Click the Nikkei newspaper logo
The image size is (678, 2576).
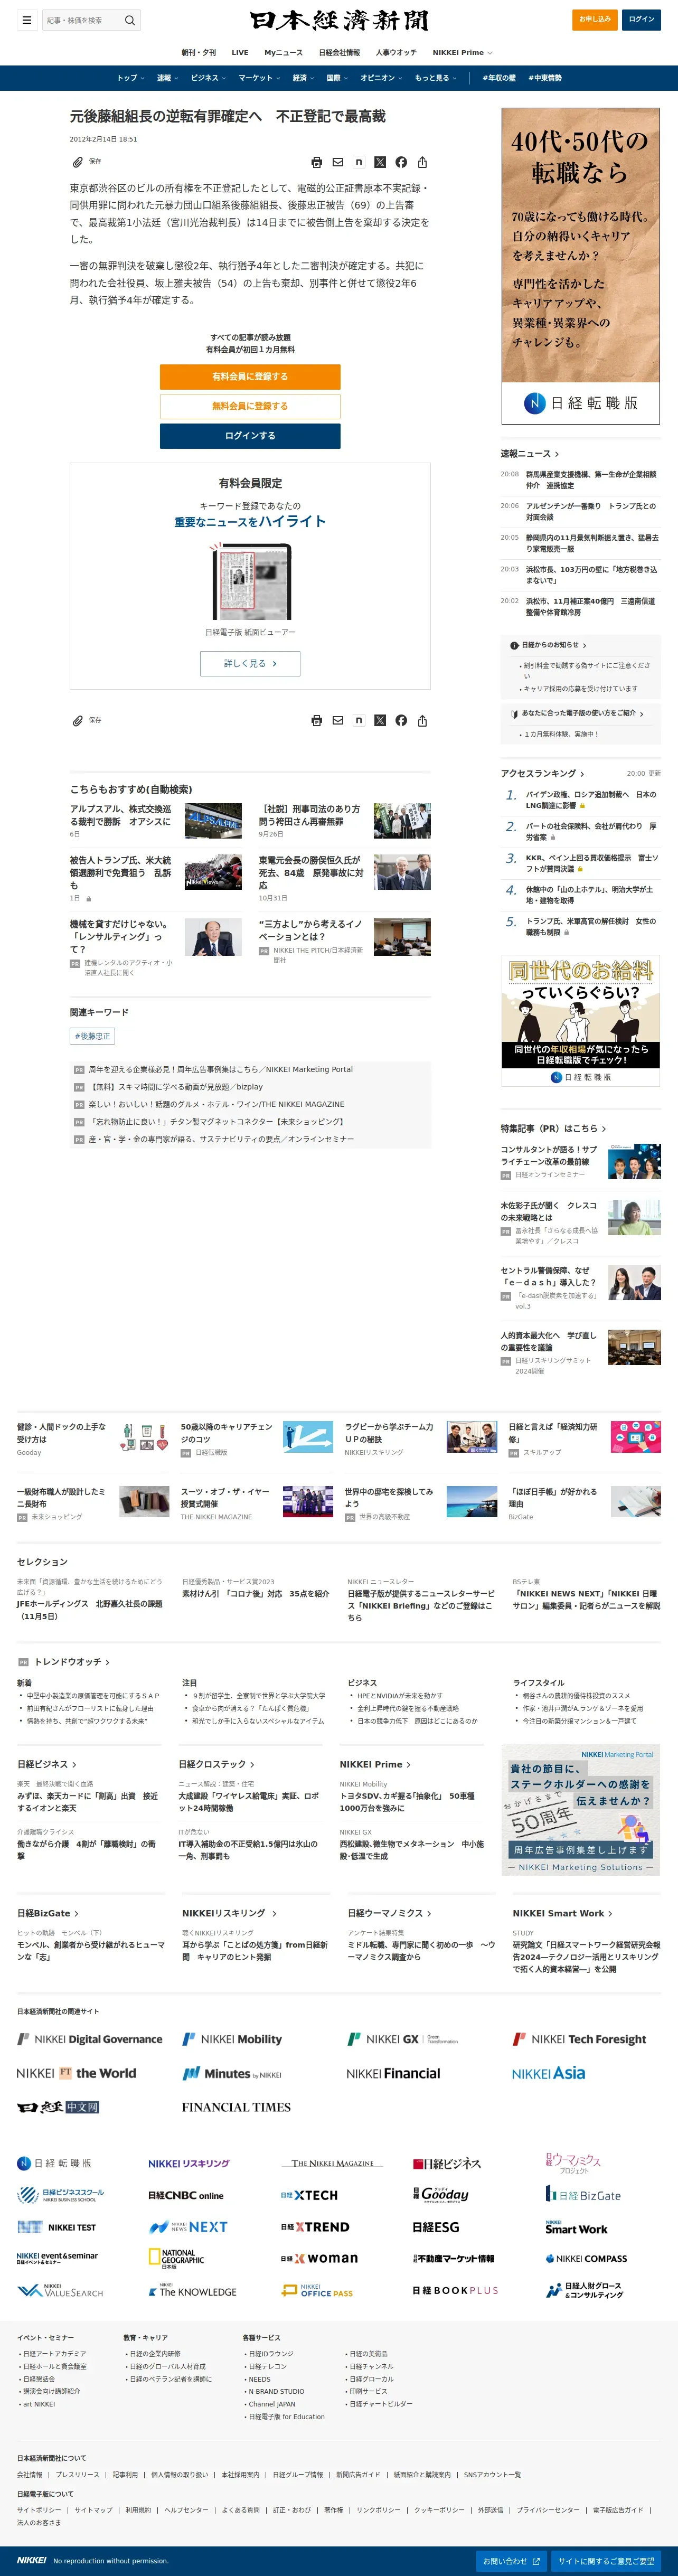pyautogui.click(x=339, y=20)
